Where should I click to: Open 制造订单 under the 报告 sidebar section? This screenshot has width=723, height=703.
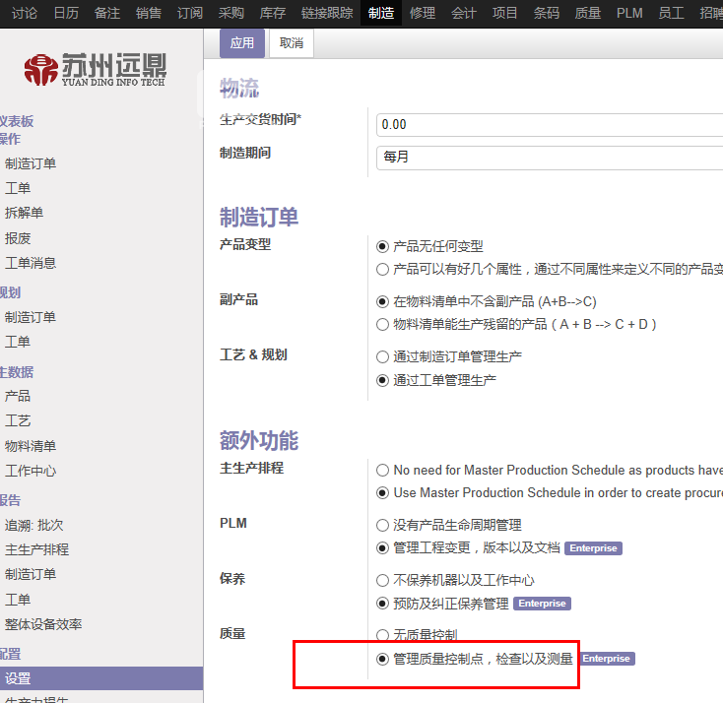(31, 574)
